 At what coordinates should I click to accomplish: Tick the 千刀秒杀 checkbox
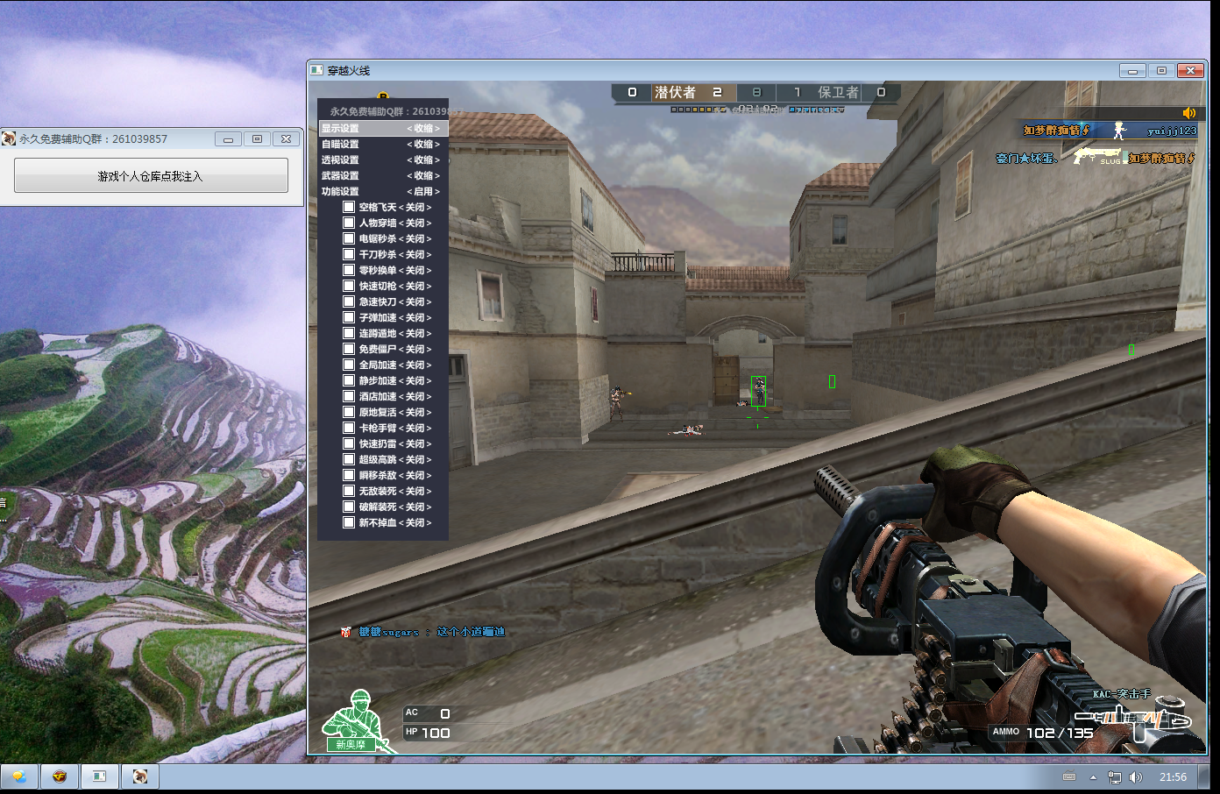(349, 254)
